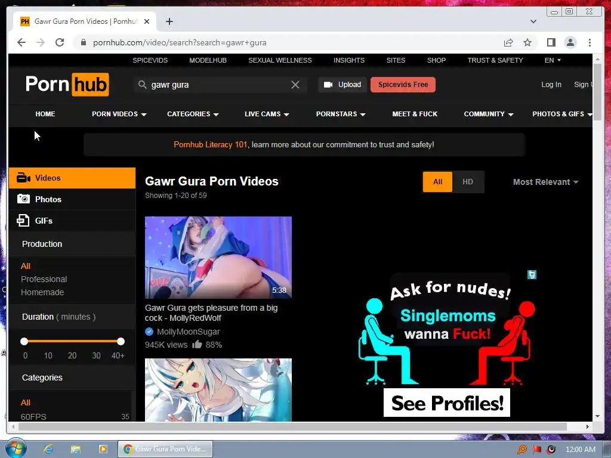Open the SITES top menu
Screen dimensions: 611x458
396,60
